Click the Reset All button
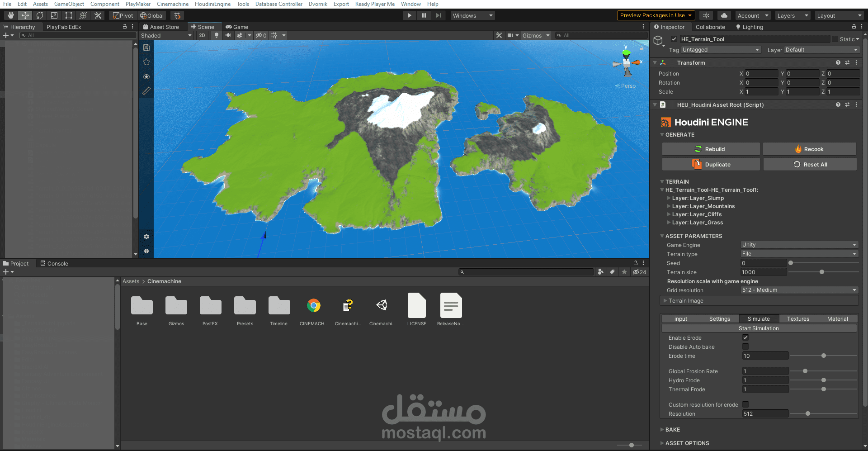The height and width of the screenshot is (451, 868). point(810,165)
